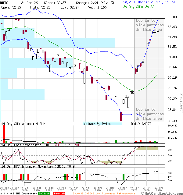The height and width of the screenshot is (195, 183).
Task: Click the green Bullish legend badge
Action: point(44,193)
